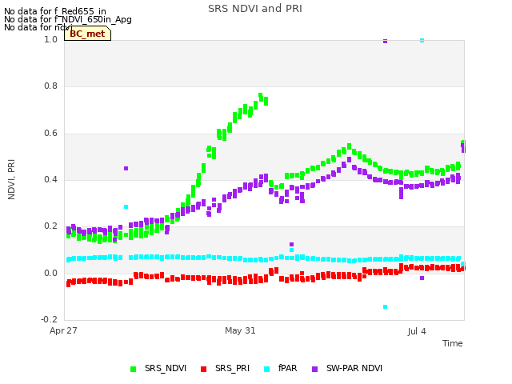This screenshot has height=384, width=512.
Task: Toggle the SW-PAR NDVI legend entry
Action: 347,368
